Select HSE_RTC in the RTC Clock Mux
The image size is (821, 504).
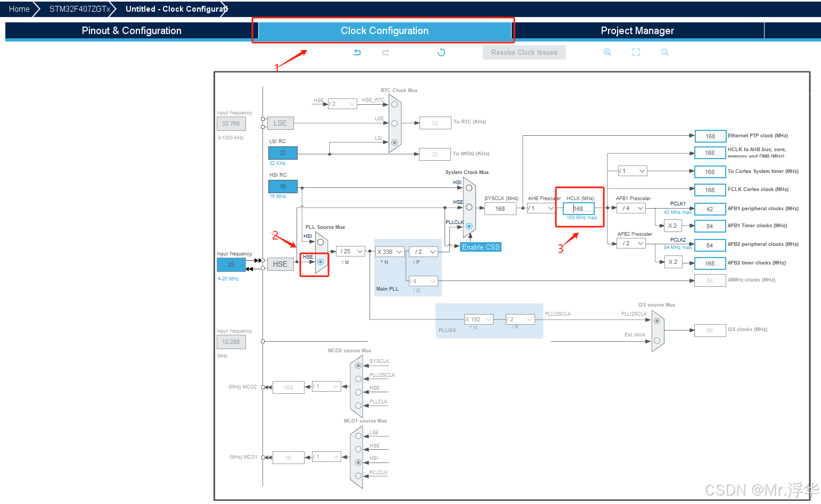click(x=395, y=104)
